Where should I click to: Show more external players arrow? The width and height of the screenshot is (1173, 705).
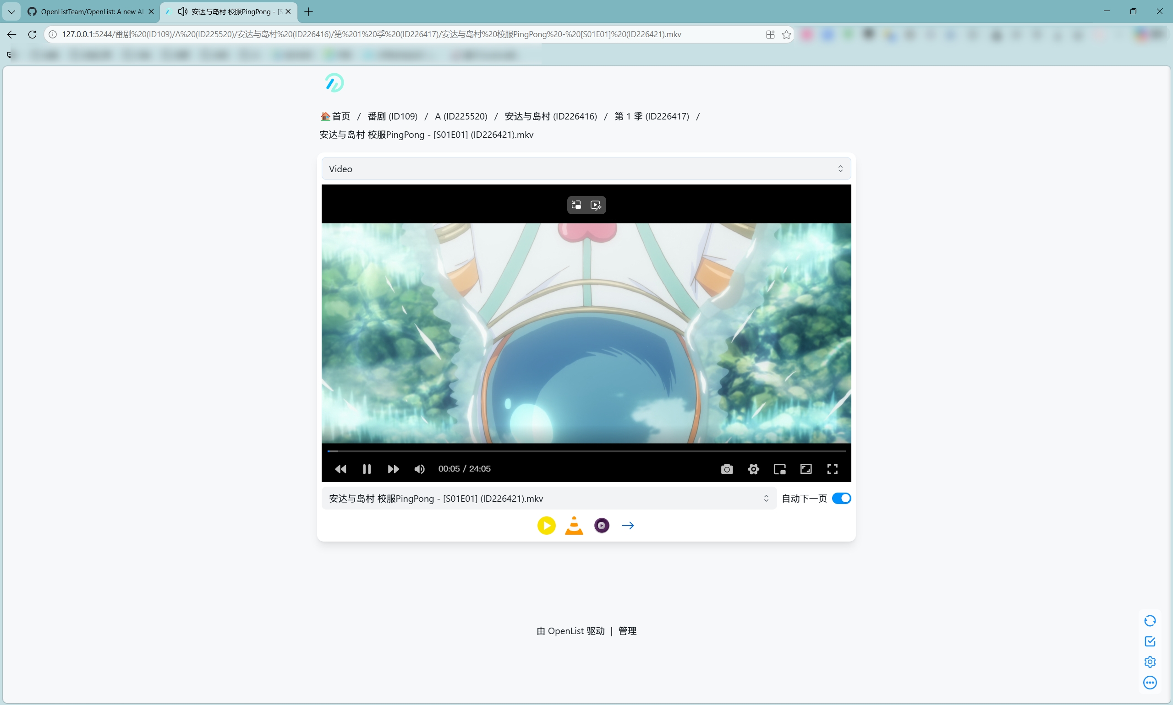click(x=628, y=526)
